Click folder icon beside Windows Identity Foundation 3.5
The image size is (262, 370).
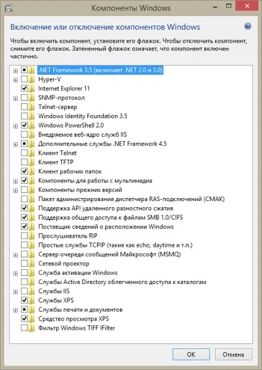(32, 116)
